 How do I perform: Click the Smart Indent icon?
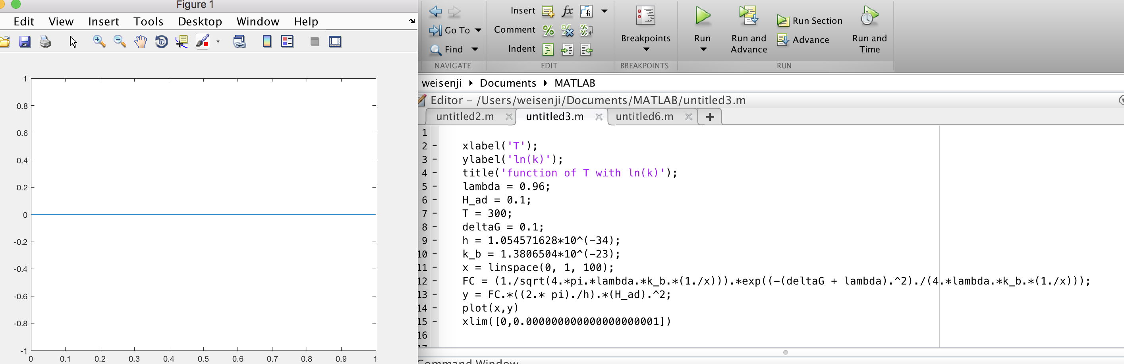tap(548, 49)
